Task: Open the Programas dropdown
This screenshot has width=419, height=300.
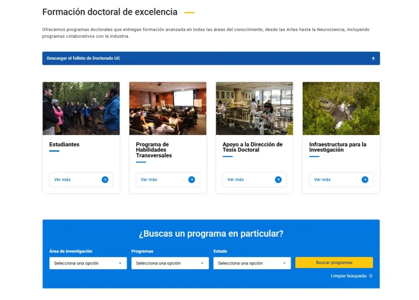Action: (170, 263)
